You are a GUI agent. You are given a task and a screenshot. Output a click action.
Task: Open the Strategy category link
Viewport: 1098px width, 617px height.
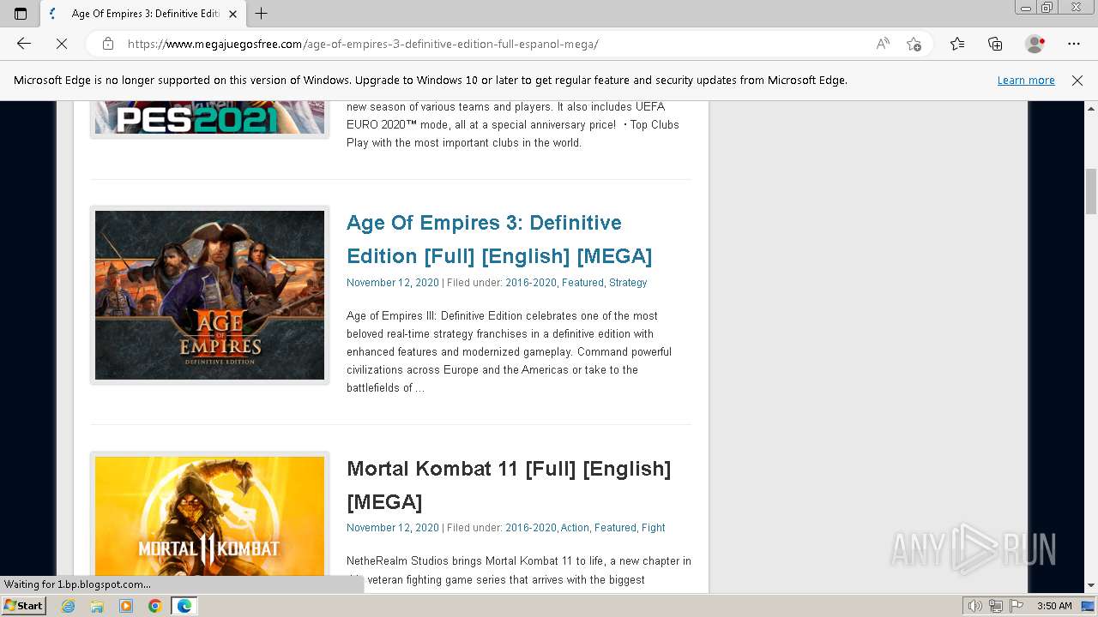click(628, 283)
